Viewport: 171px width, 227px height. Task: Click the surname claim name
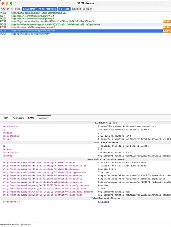[44, 188]
